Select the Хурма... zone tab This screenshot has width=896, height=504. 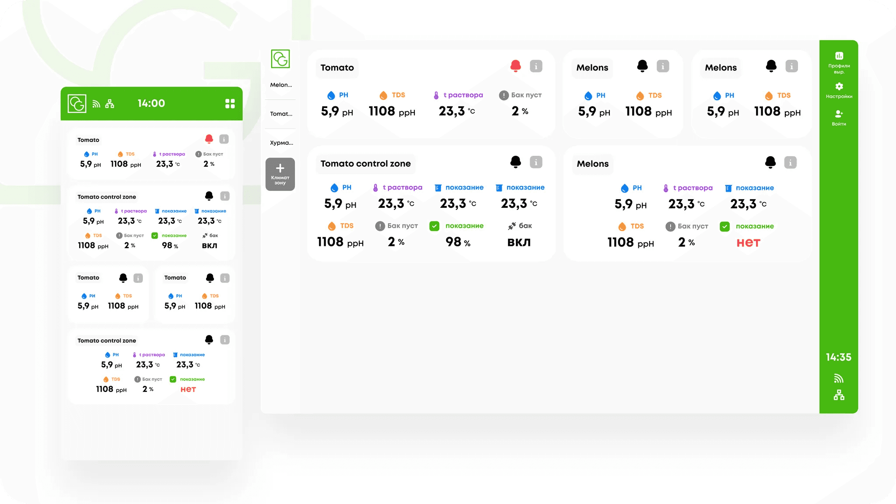[x=281, y=143]
